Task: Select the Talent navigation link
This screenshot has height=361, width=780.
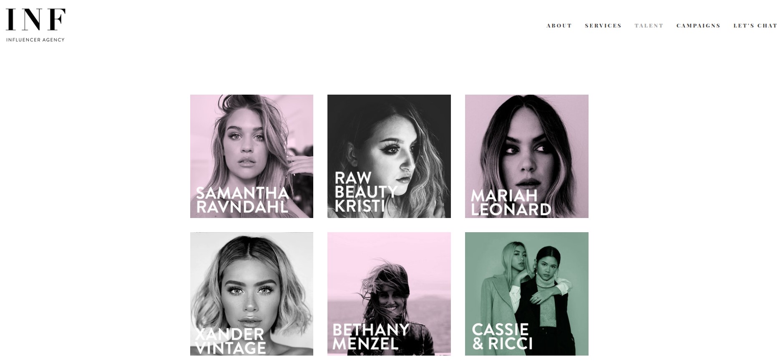Action: (x=649, y=26)
